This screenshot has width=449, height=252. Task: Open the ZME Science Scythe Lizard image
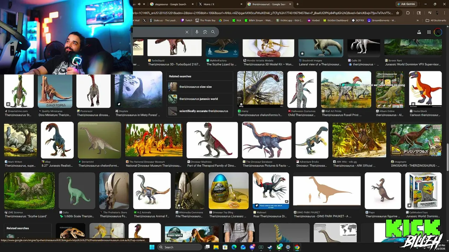pyautogui.click(x=29, y=191)
